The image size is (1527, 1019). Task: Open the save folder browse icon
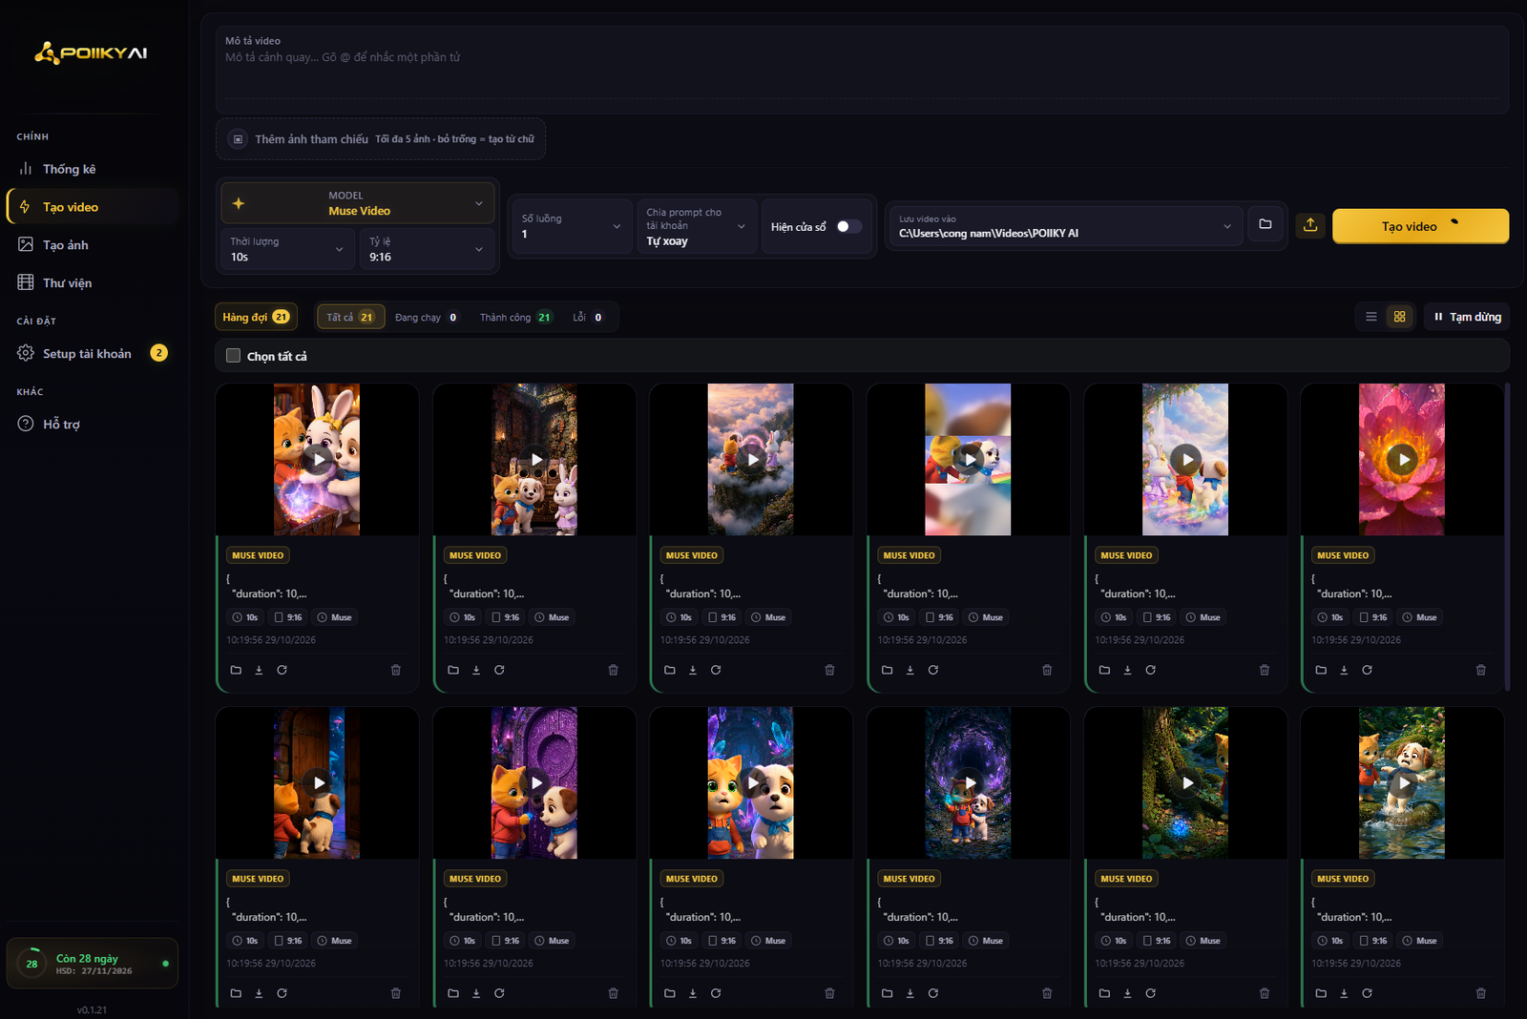(x=1265, y=224)
